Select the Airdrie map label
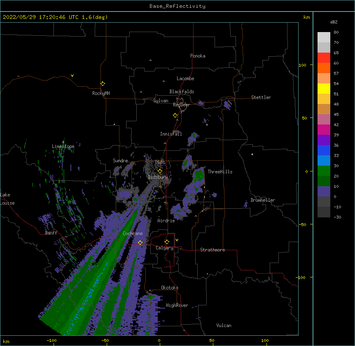Screen dimensions: 355x346 [166, 221]
